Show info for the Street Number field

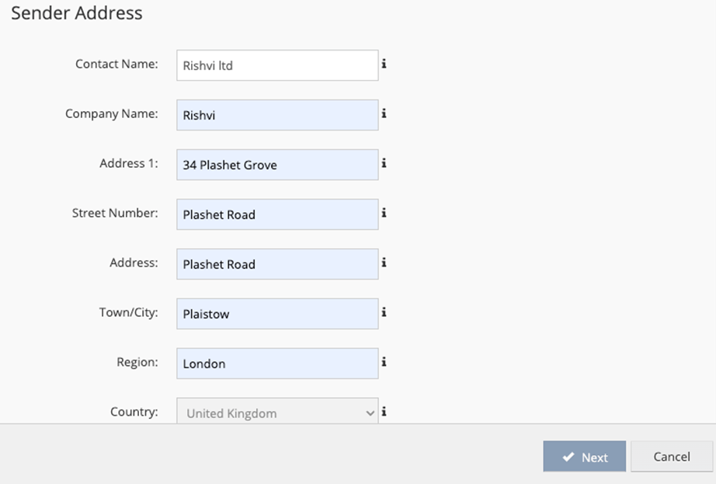384,214
